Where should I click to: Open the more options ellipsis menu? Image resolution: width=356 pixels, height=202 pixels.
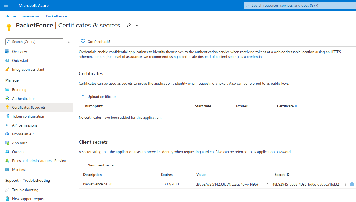click(138, 26)
